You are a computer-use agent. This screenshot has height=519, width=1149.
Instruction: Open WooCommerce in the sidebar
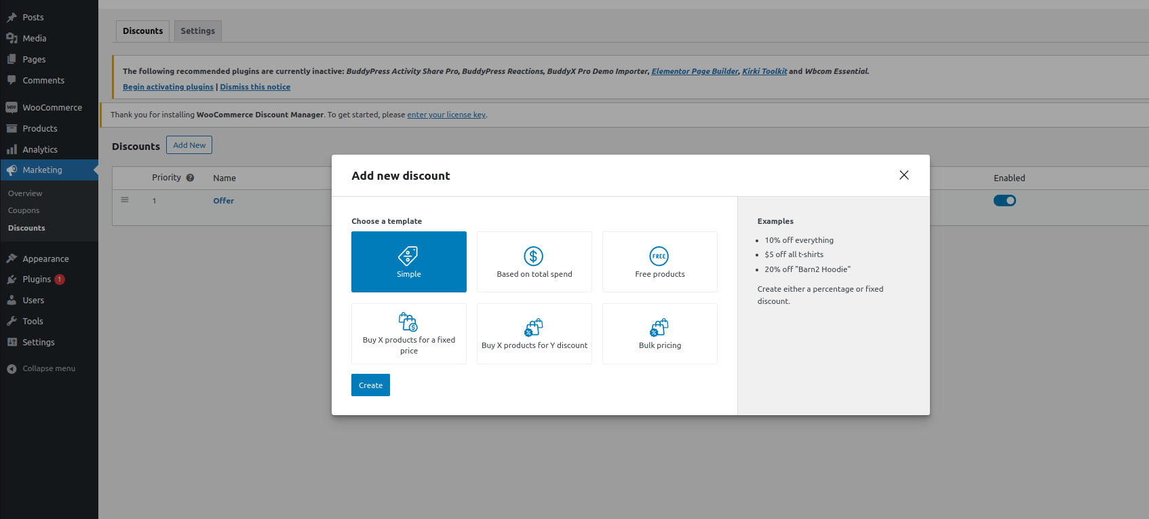coord(52,108)
